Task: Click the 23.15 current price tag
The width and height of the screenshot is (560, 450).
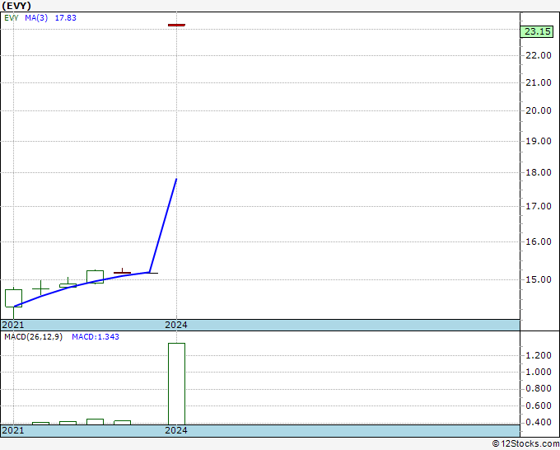Action: click(x=537, y=31)
